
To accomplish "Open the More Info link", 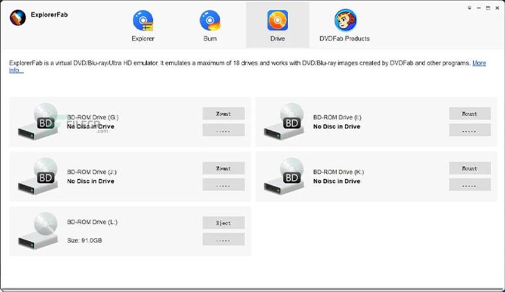I will tap(479, 63).
